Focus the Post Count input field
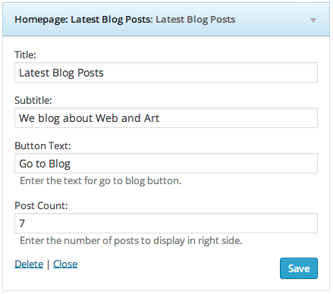The image size is (333, 294). tap(166, 224)
